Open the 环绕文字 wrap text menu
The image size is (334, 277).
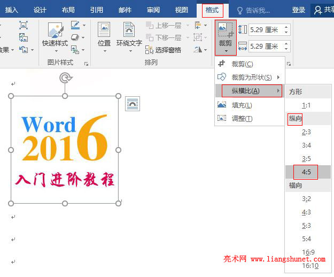coord(129,38)
